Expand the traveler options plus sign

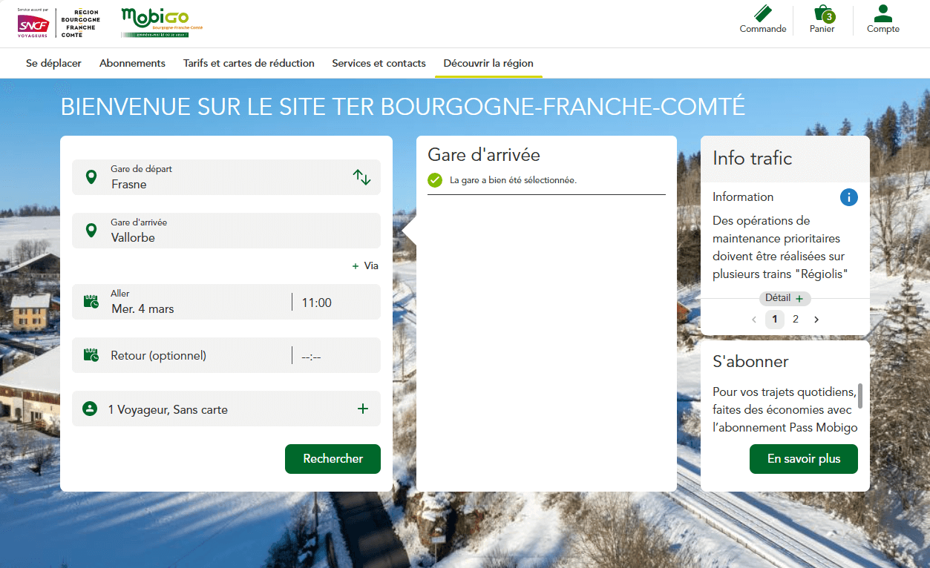point(362,409)
